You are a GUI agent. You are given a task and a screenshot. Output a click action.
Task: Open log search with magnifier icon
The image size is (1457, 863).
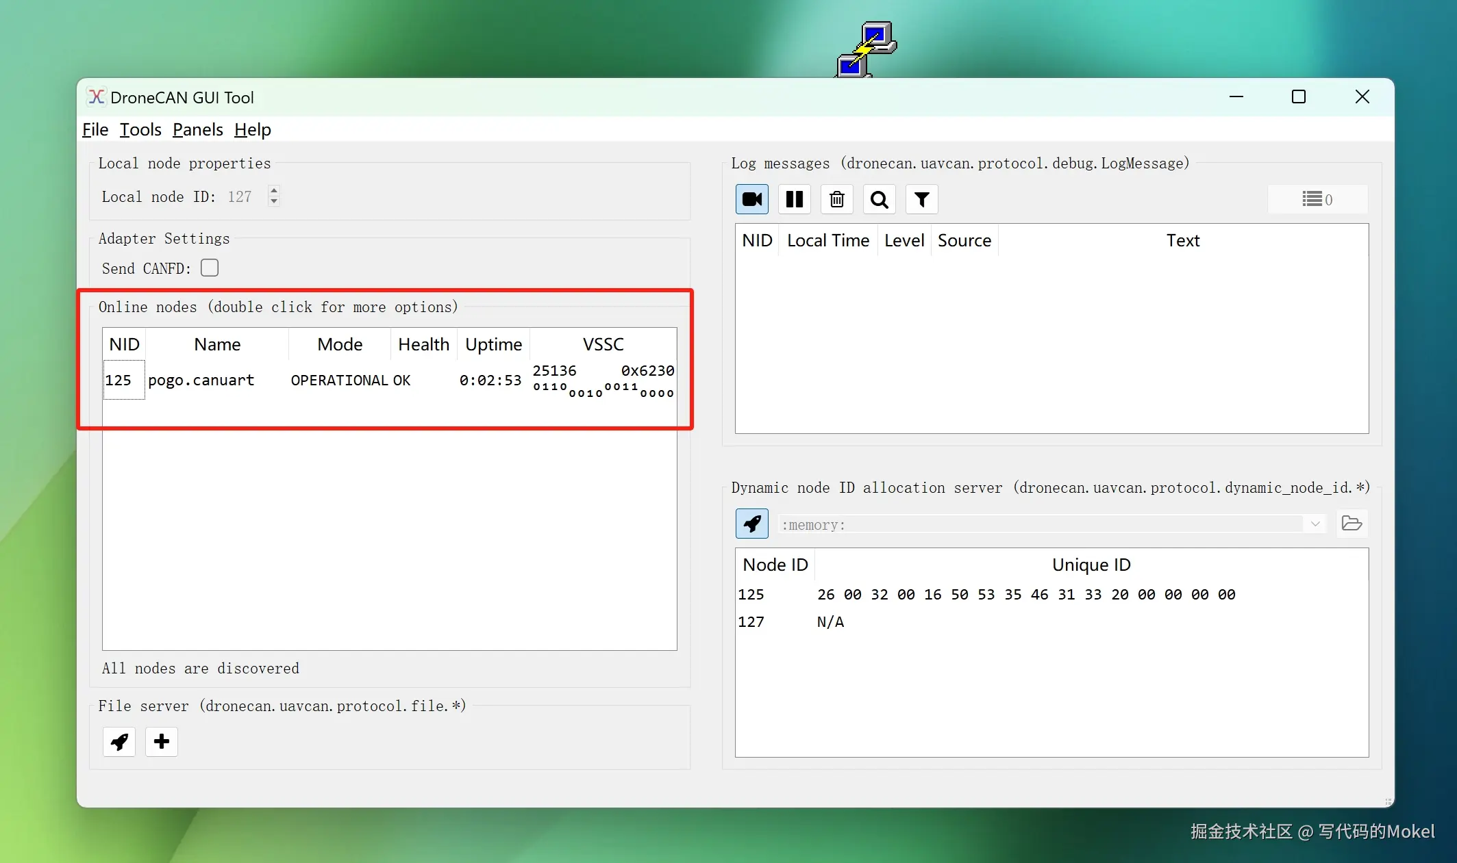tap(879, 199)
